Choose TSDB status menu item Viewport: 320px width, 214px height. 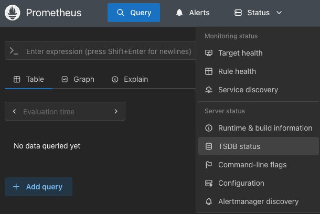[x=259, y=146]
